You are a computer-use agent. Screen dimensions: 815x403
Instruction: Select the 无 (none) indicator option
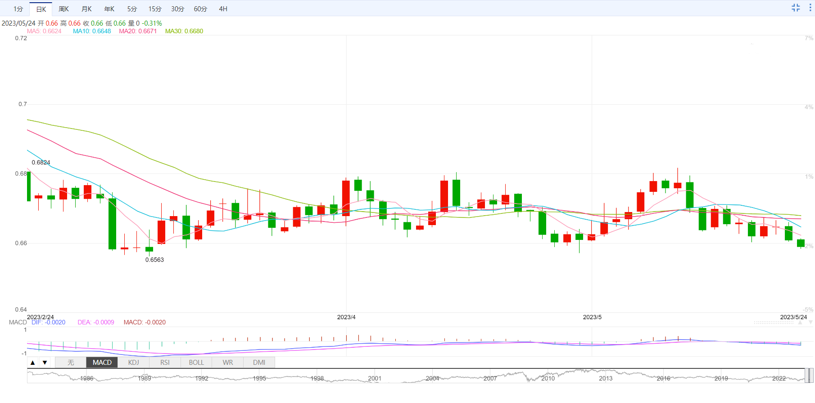(x=71, y=363)
